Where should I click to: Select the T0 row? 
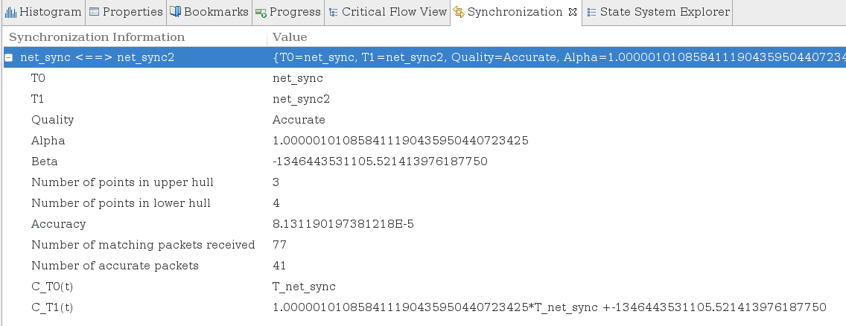pyautogui.click(x=39, y=78)
